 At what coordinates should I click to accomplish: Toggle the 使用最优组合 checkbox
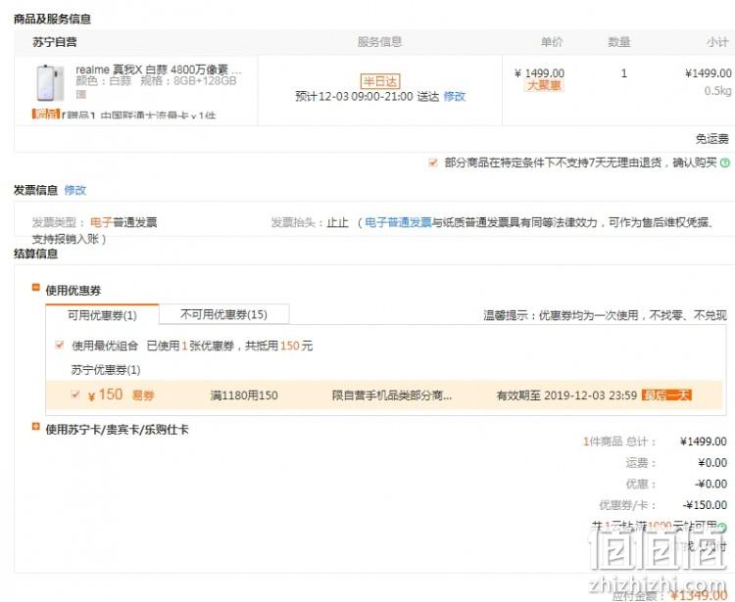(x=59, y=346)
